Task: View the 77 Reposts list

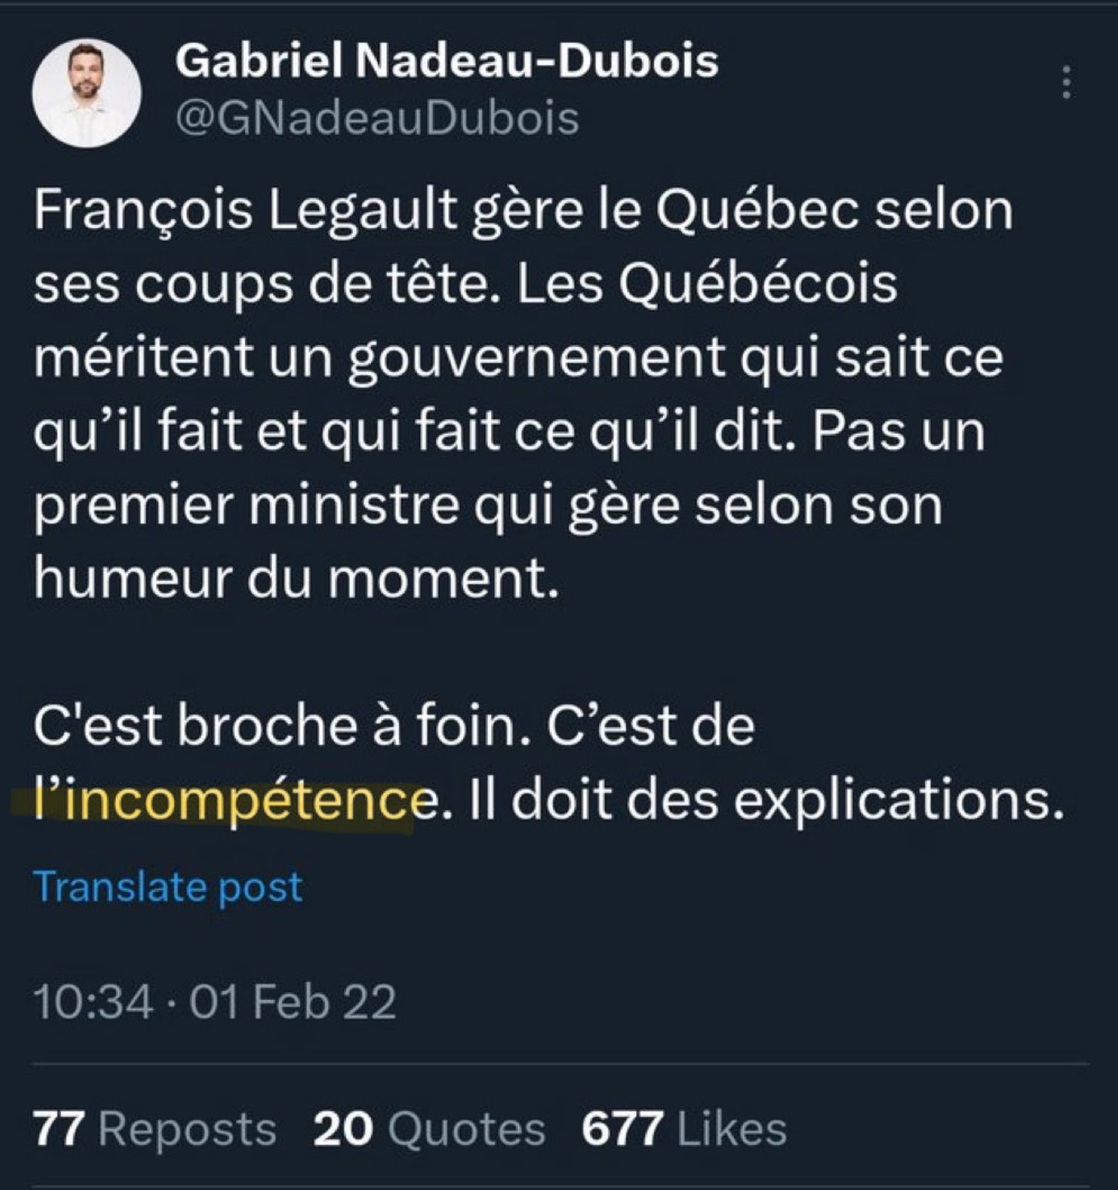Action: coord(155,1129)
